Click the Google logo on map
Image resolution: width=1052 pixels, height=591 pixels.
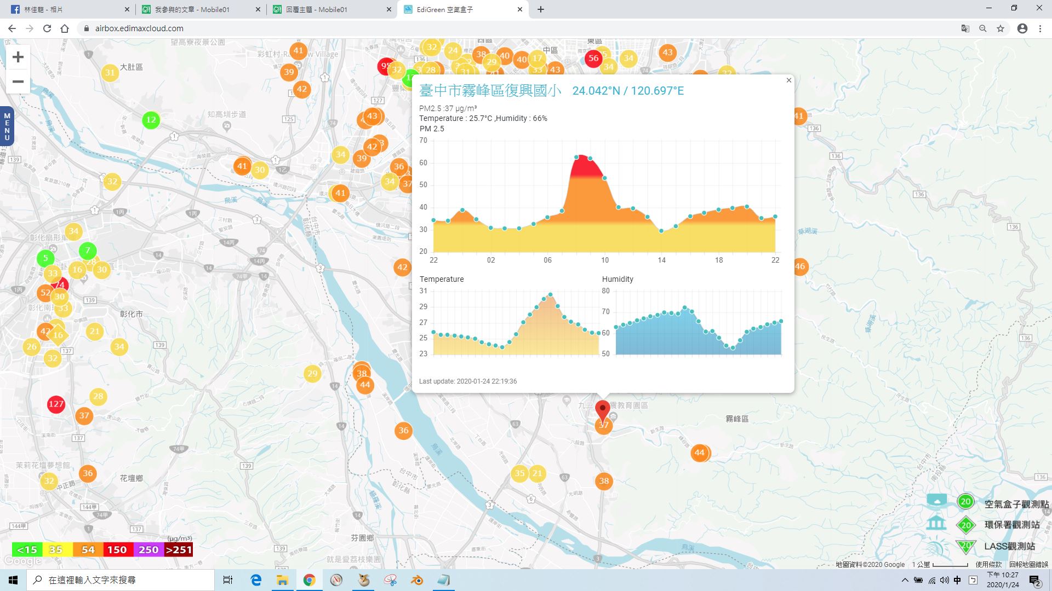(x=22, y=561)
